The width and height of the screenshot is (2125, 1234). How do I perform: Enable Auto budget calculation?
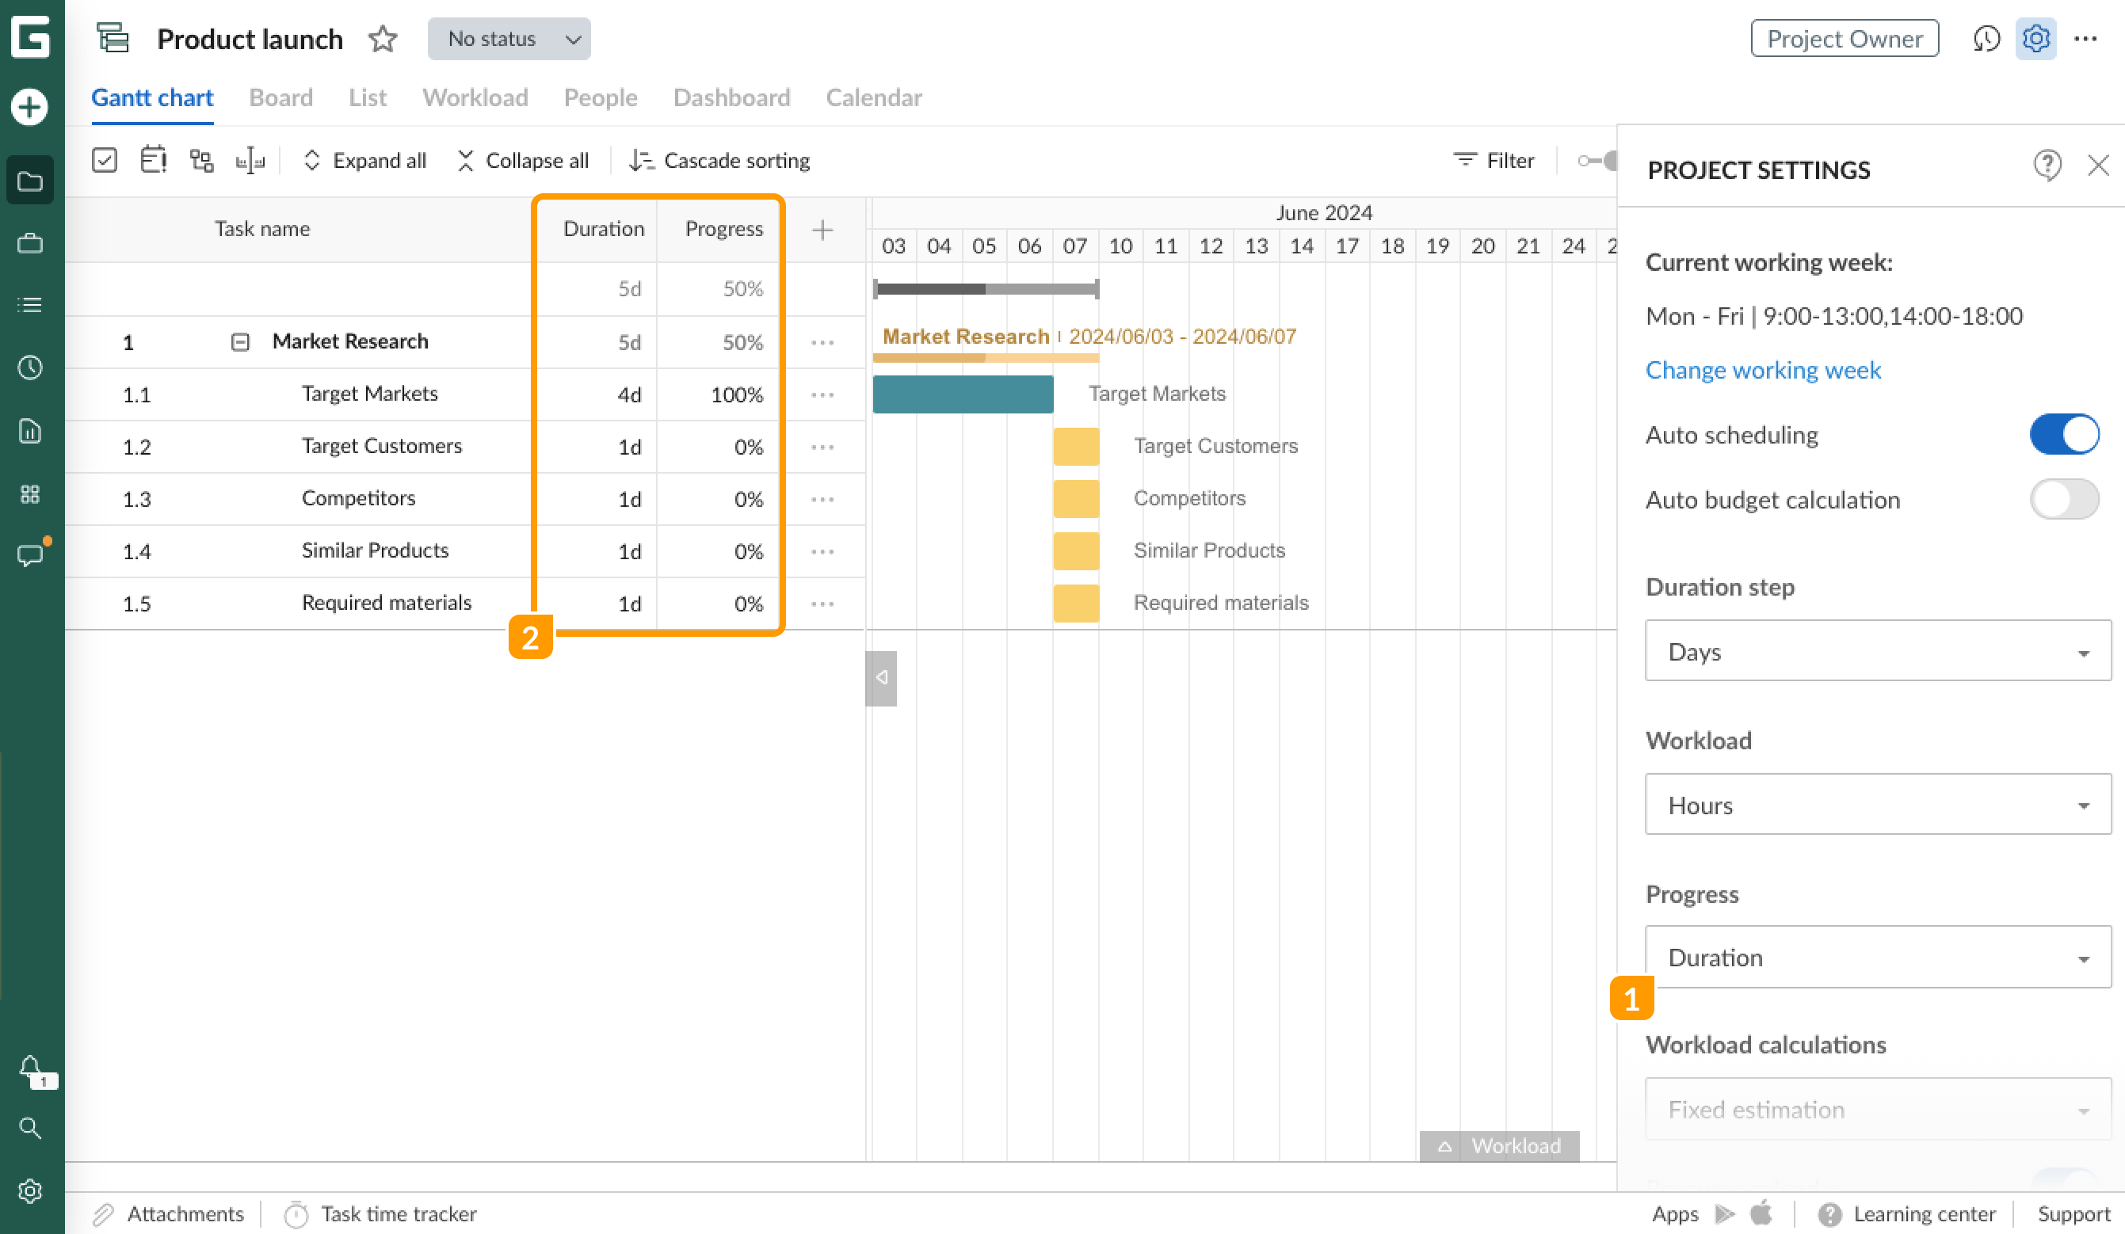(x=2063, y=499)
